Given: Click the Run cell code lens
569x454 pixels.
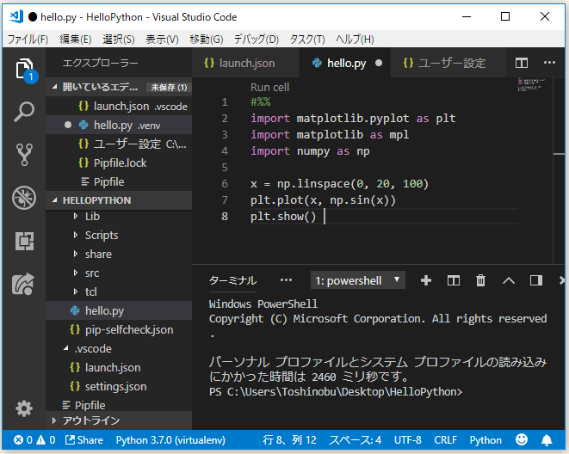Looking at the screenshot, I should click(269, 88).
